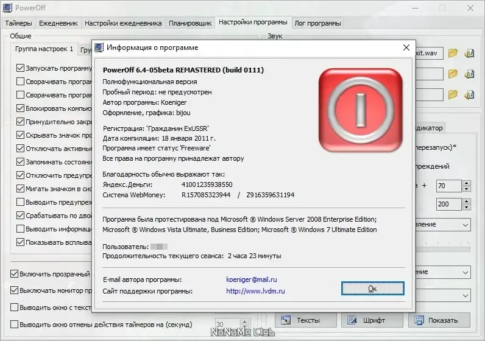
Task: Click the Показать button
Action: click(x=439, y=320)
